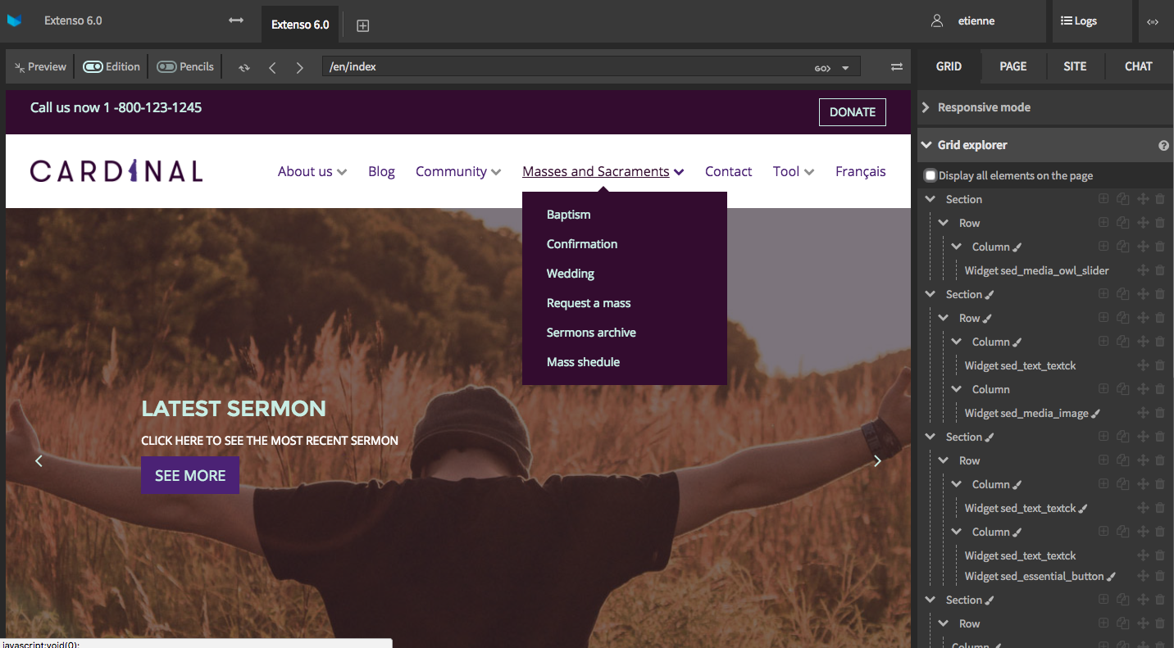
Task: Open the About us dropdown menu
Action: 312,171
